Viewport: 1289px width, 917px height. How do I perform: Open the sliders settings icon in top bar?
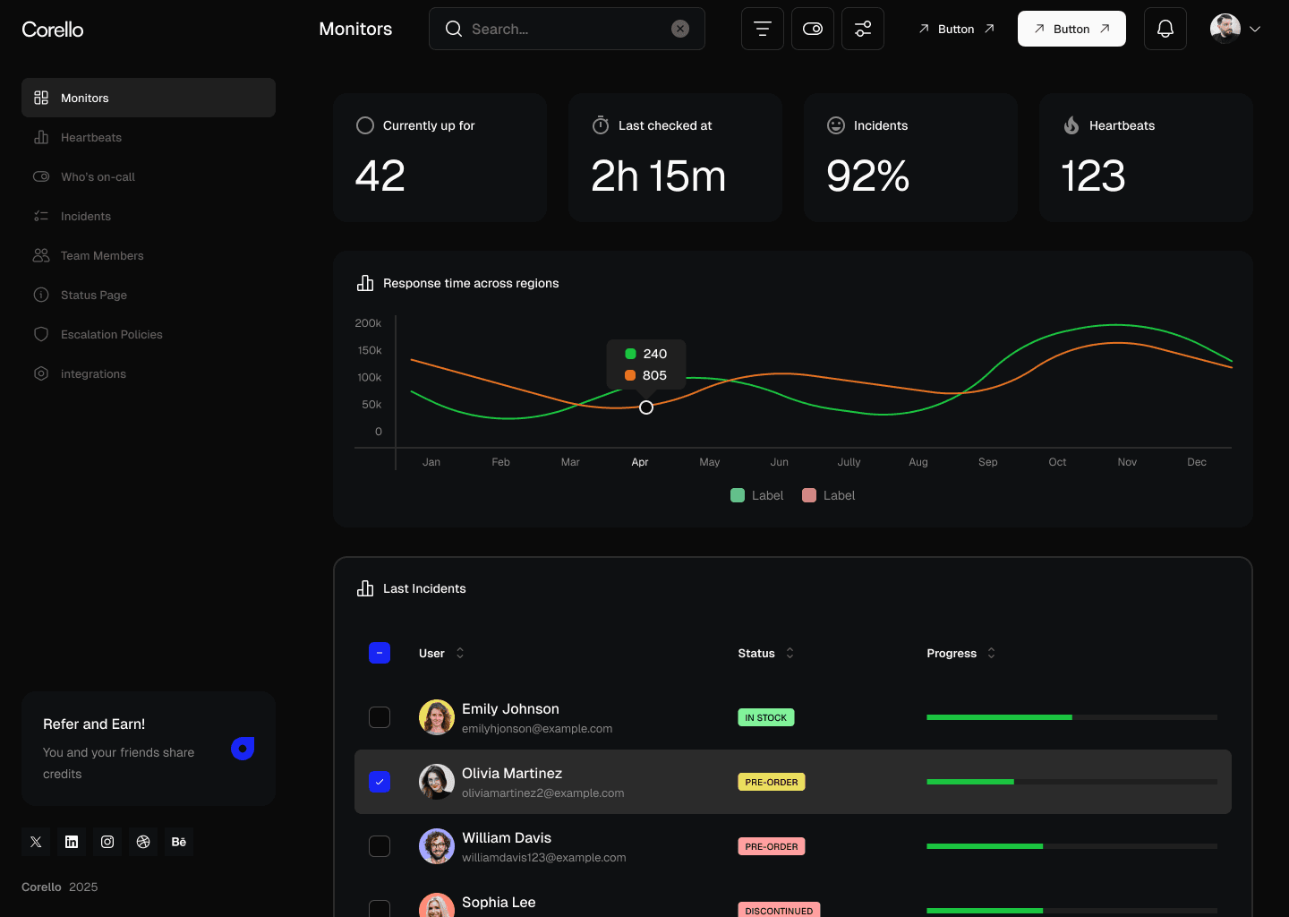click(x=863, y=29)
